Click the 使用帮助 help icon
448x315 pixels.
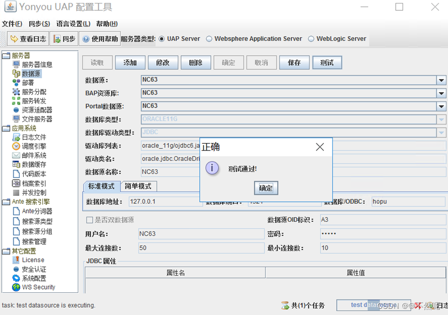click(x=85, y=39)
